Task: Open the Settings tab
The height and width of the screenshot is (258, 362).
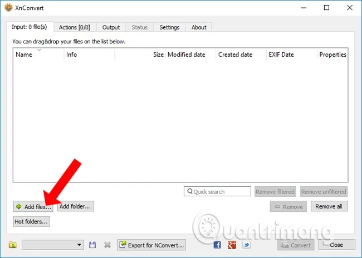Action: 169,27
